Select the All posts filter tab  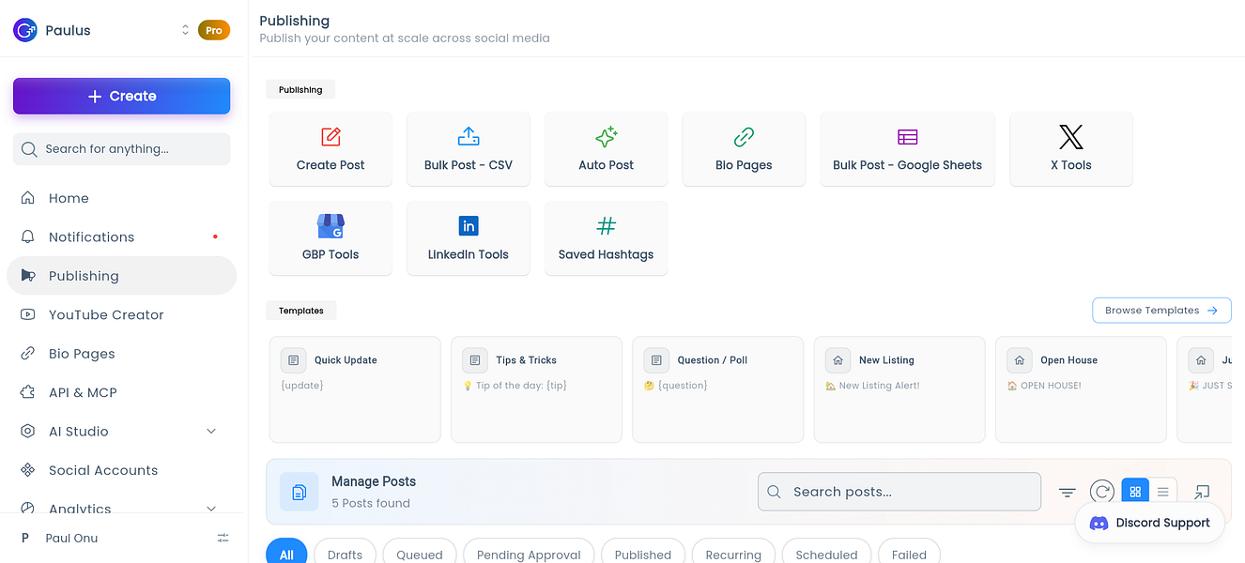pyautogui.click(x=286, y=554)
